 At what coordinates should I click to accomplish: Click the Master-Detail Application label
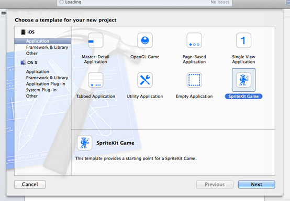[x=95, y=59]
